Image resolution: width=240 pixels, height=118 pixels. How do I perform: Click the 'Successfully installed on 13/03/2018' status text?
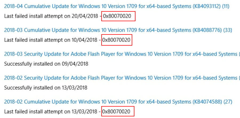46,88
